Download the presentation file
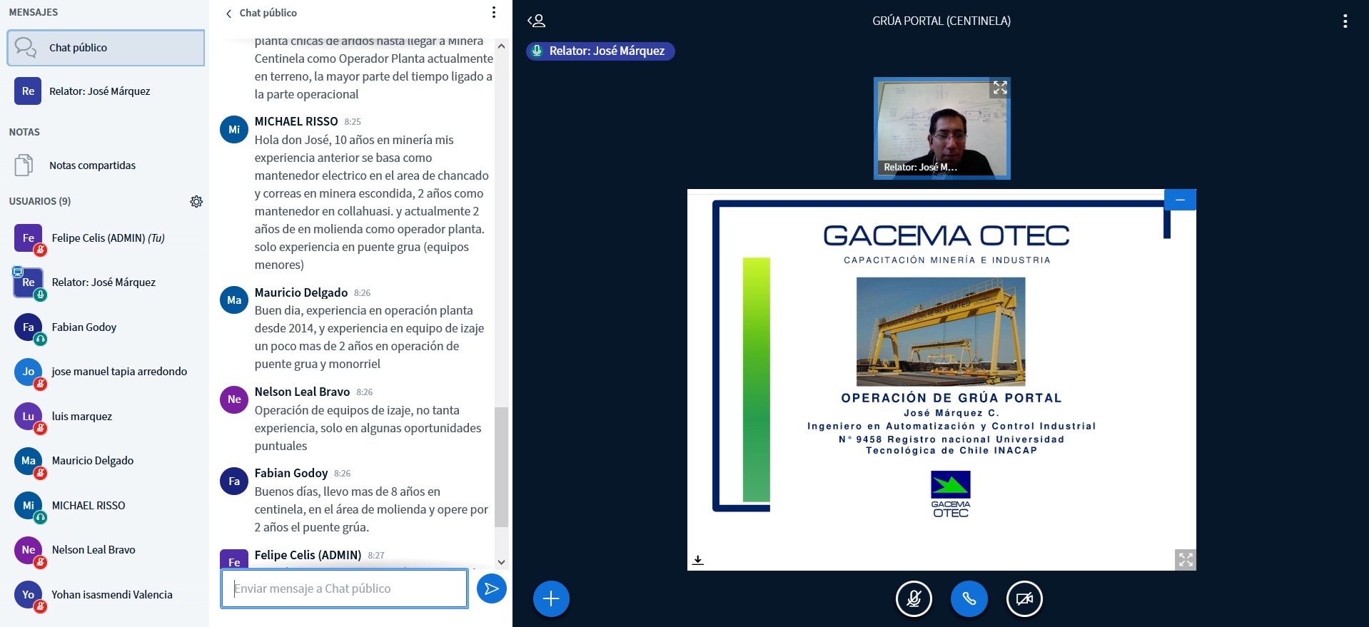The image size is (1369, 627). tap(698, 560)
